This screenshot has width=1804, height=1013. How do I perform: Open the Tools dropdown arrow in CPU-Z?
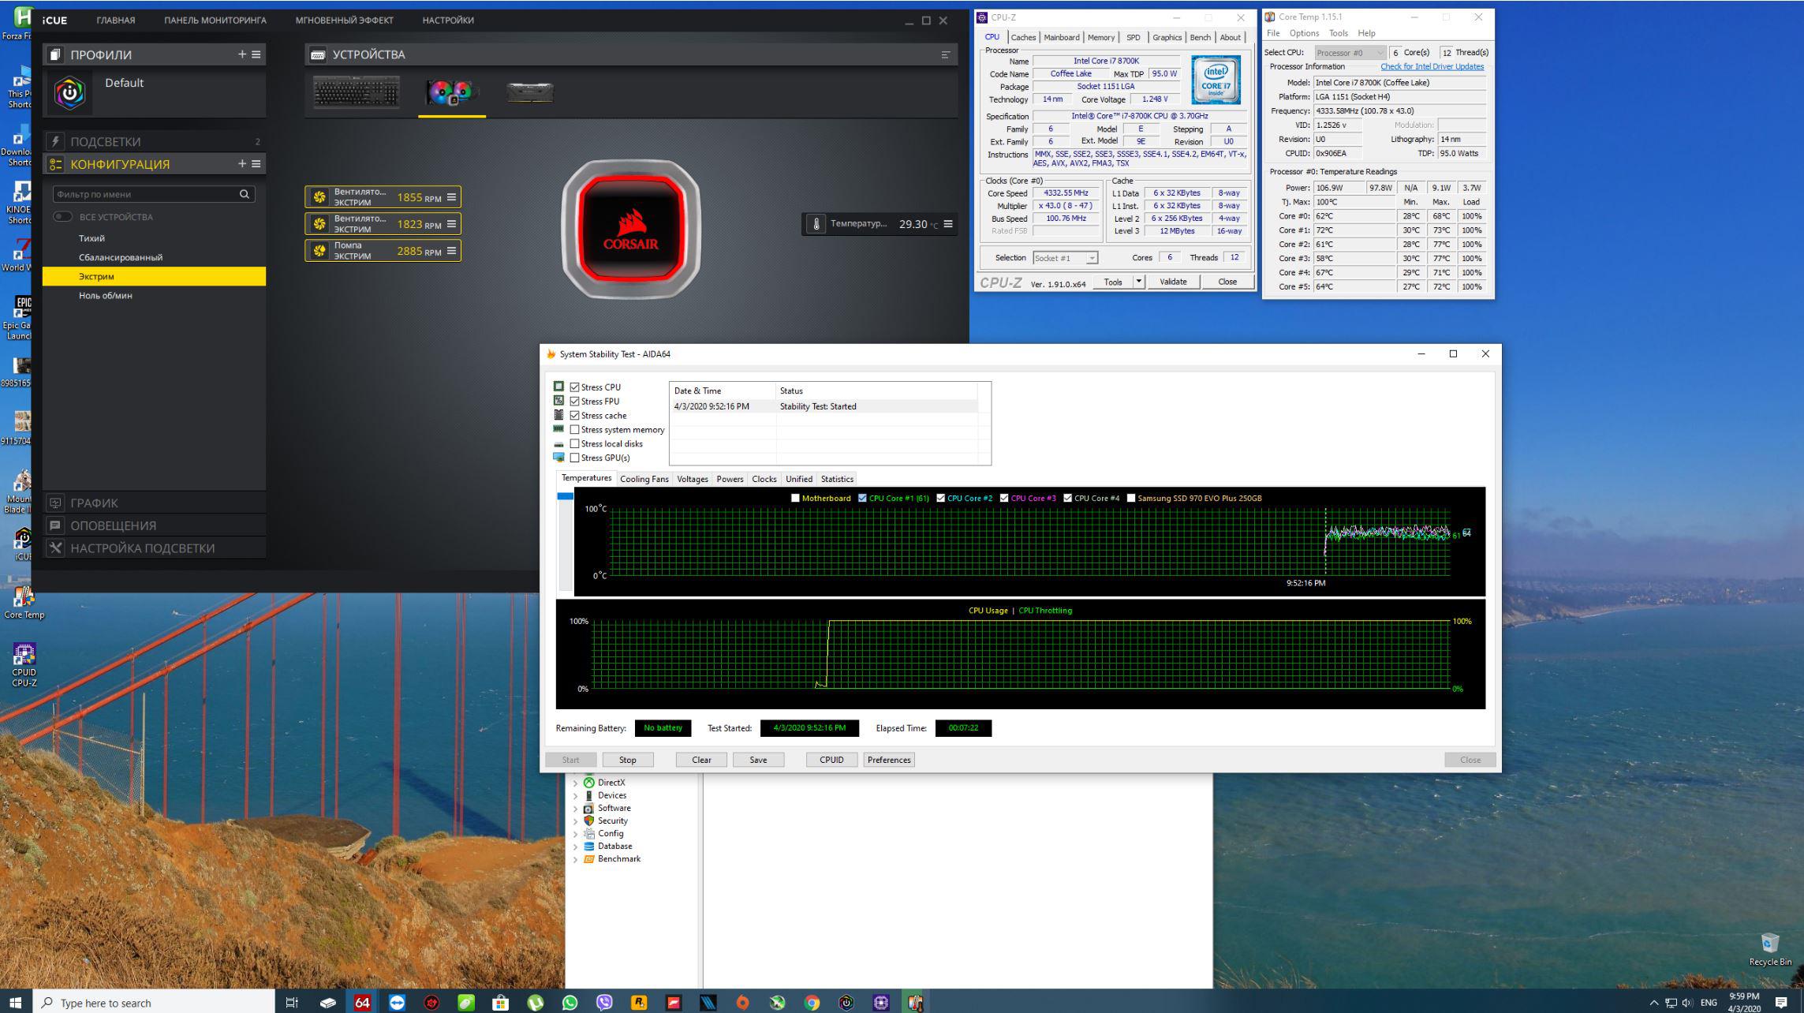[x=1138, y=282]
